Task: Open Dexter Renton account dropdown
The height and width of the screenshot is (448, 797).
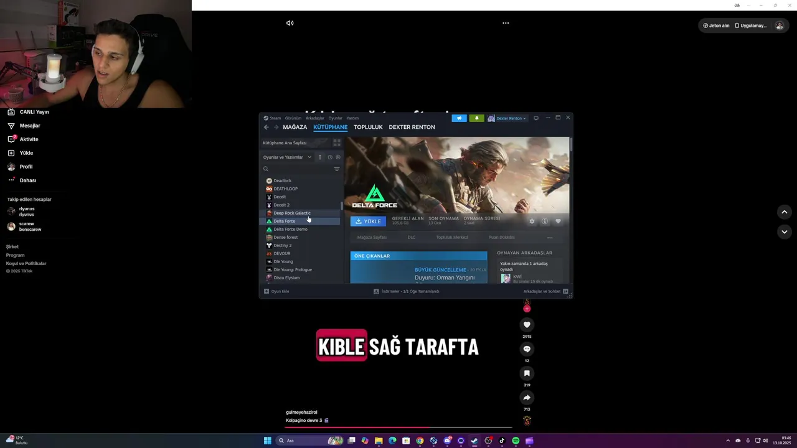Action: click(507, 118)
